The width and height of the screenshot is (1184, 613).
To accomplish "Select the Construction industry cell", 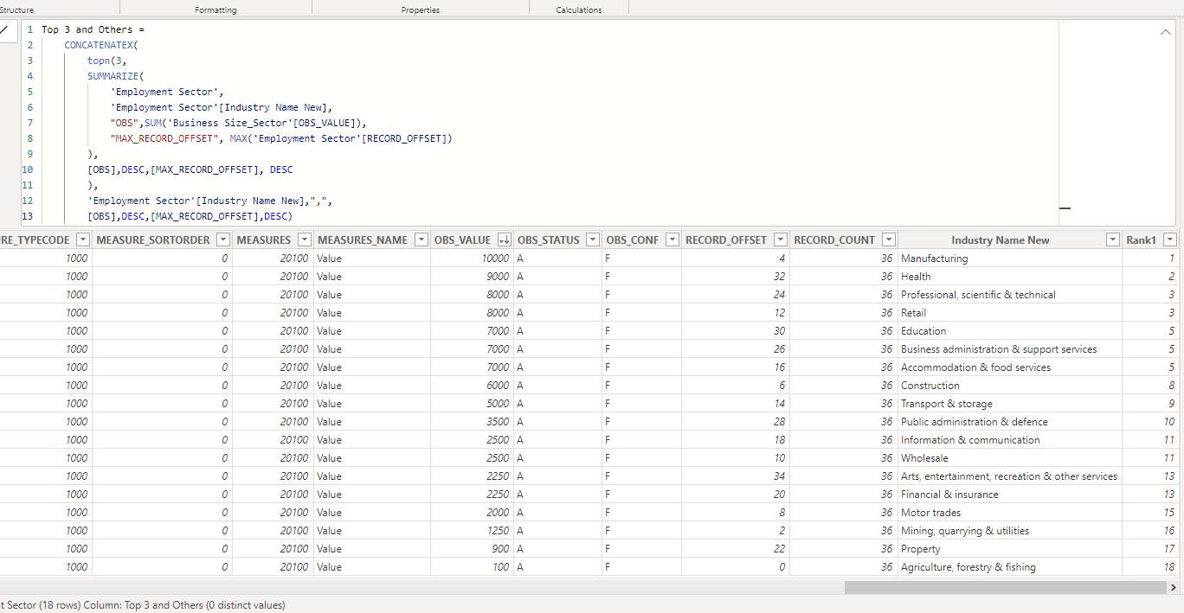I will (x=1010, y=386).
